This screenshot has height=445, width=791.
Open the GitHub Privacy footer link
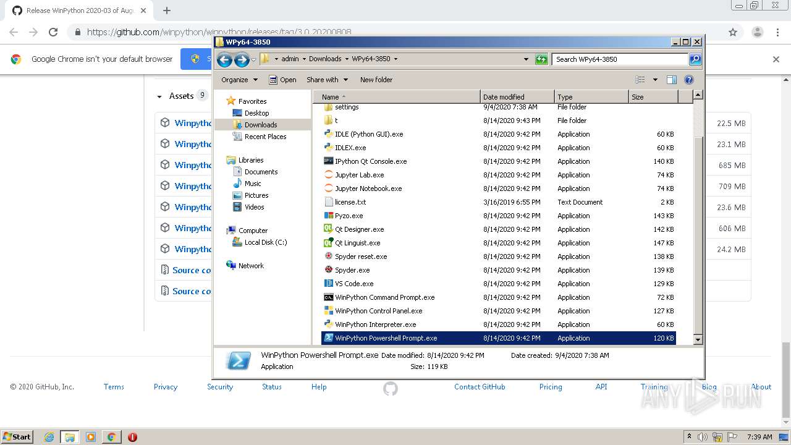point(166,387)
